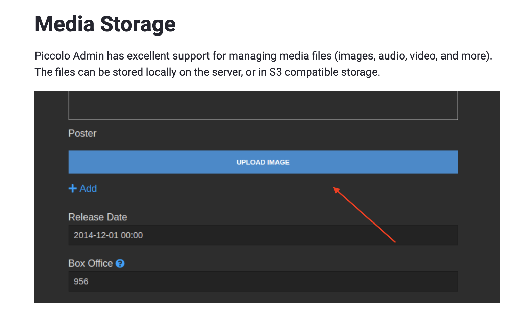528x328 pixels.
Task: Edit the Box Office number field
Action: (263, 281)
